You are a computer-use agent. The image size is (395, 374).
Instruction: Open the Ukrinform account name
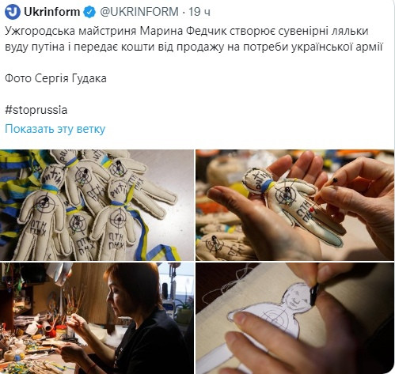tap(51, 12)
